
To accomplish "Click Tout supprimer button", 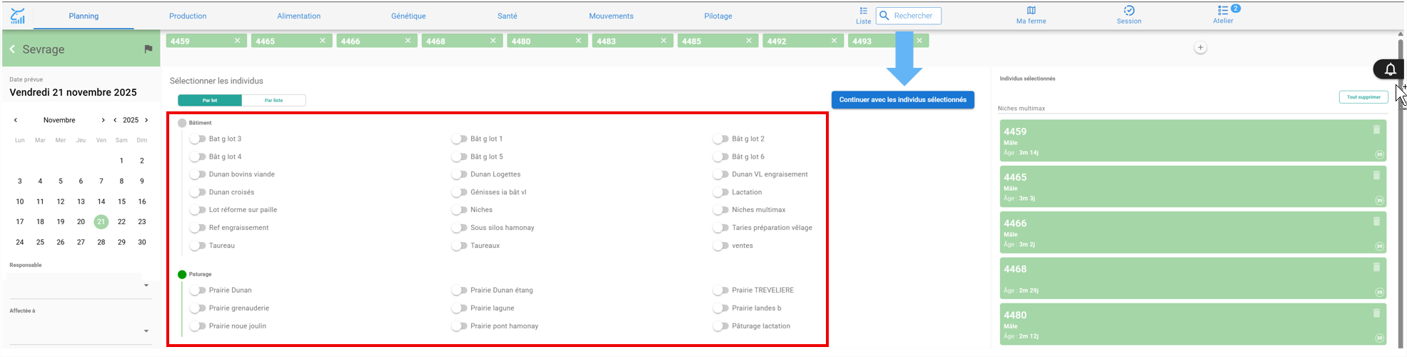I will [1363, 97].
